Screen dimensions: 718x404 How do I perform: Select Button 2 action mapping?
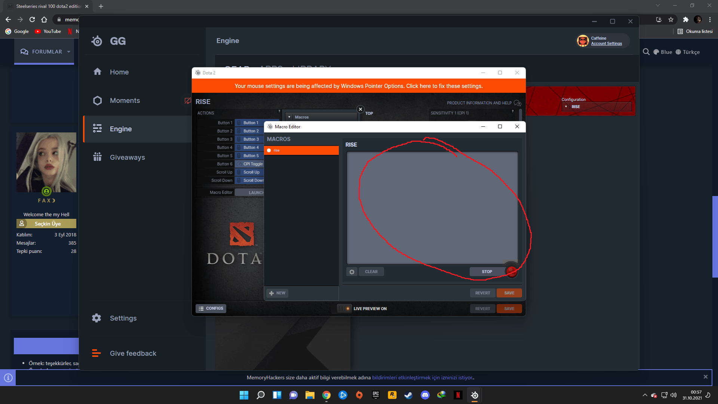(250, 131)
